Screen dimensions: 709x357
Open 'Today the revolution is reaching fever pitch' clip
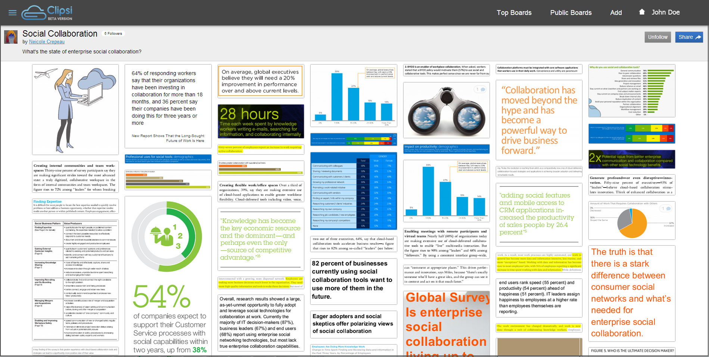point(539,172)
